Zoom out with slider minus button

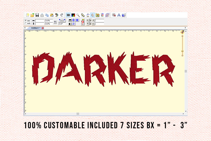pyautogui.click(x=182, y=56)
